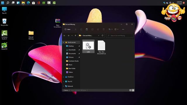Open the Windows Start menu
The image size is (187, 105).
(x=3, y=3)
